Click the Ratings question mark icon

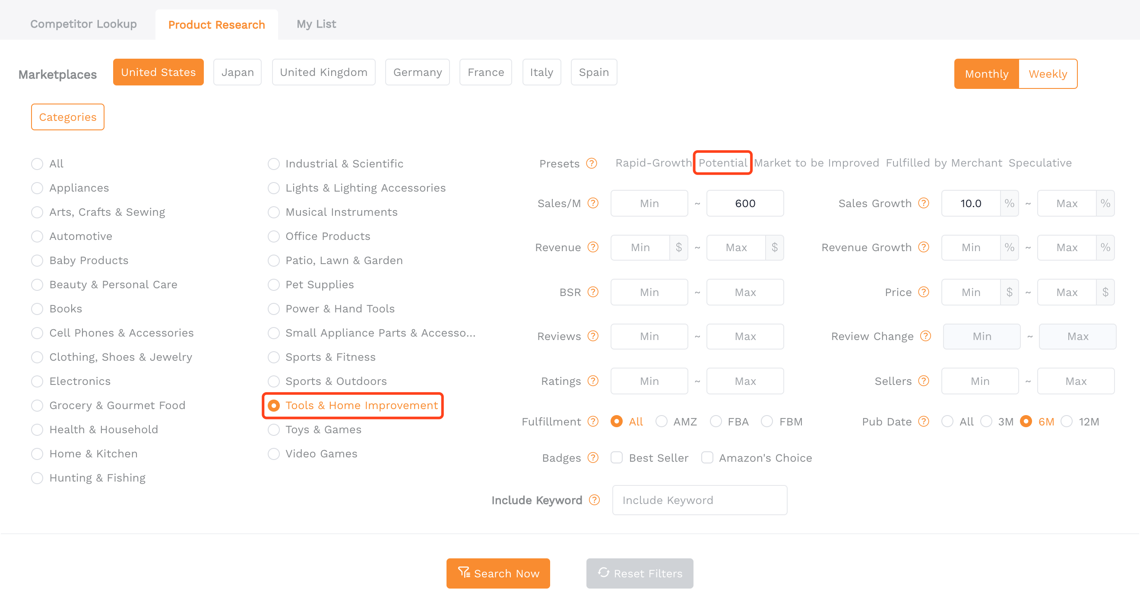pyautogui.click(x=593, y=381)
